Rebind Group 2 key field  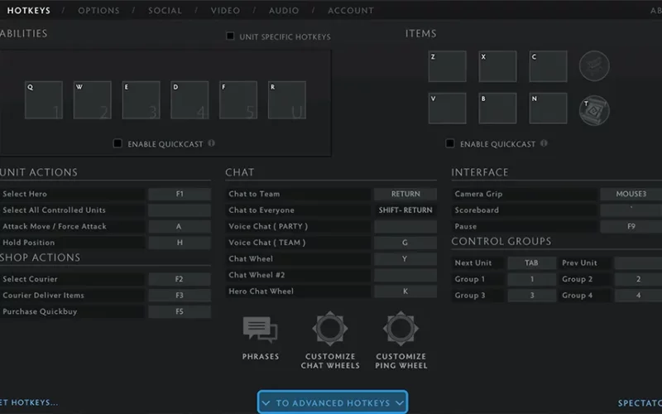pos(638,279)
